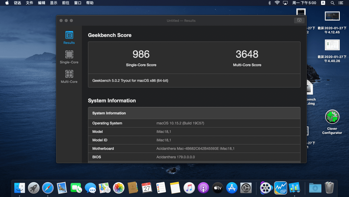This screenshot has width=349, height=197.
Task: Open the Downloads folder in the Dock
Action: 315,188
